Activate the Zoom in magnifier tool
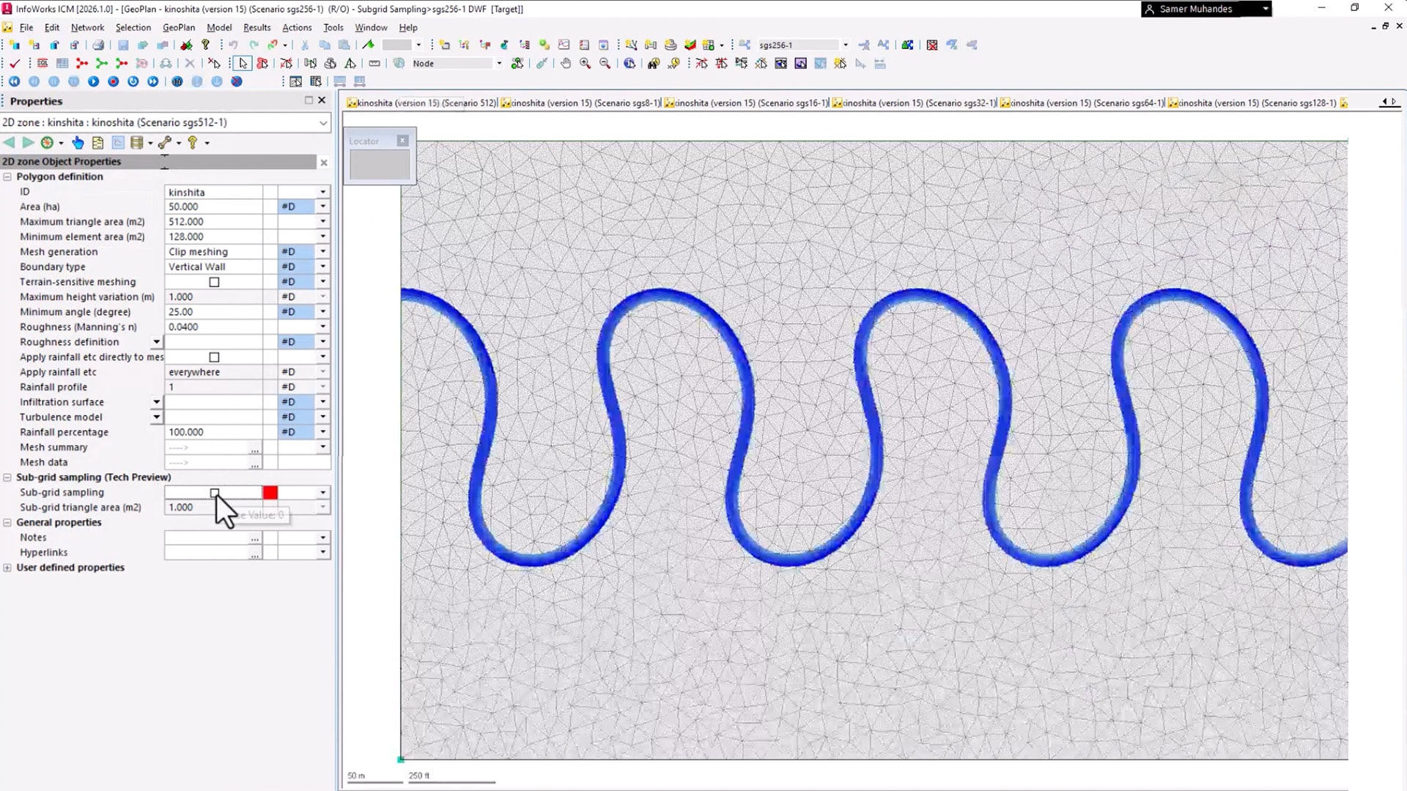Screen dimensions: 1407x791 click(x=585, y=64)
